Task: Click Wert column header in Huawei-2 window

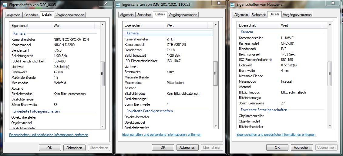Action: [301, 25]
